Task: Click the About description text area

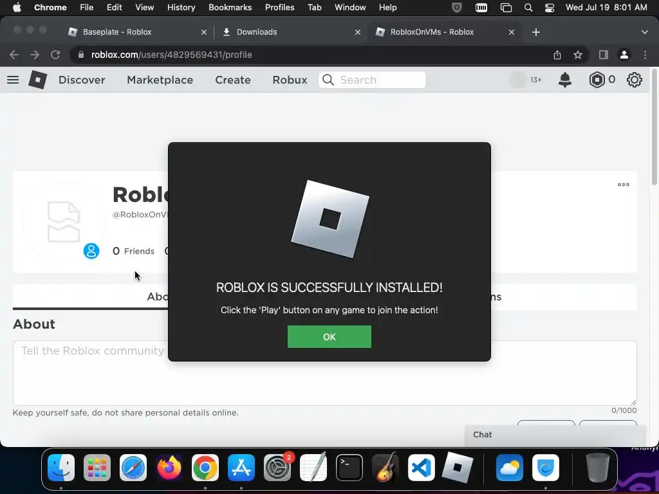Action: 325,373
